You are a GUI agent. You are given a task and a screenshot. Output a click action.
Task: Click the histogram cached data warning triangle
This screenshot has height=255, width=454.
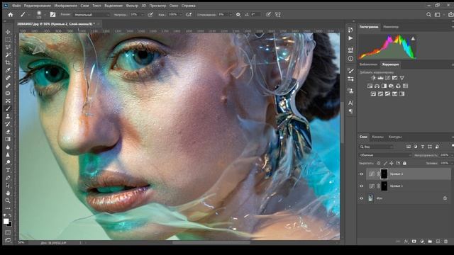click(413, 38)
